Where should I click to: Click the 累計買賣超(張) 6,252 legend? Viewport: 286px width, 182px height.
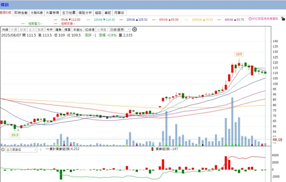pyautogui.click(x=62, y=149)
